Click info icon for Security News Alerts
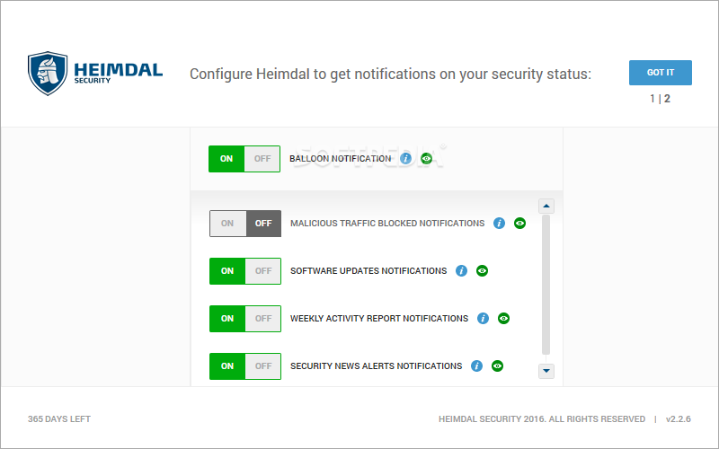Screen dimensions: 719x449 coord(476,365)
